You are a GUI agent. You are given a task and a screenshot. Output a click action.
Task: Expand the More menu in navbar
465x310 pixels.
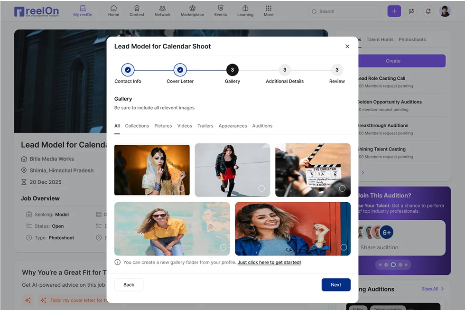(x=269, y=11)
